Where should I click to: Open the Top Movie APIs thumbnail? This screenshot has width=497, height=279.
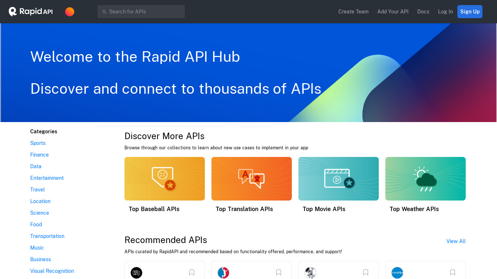tap(338, 179)
